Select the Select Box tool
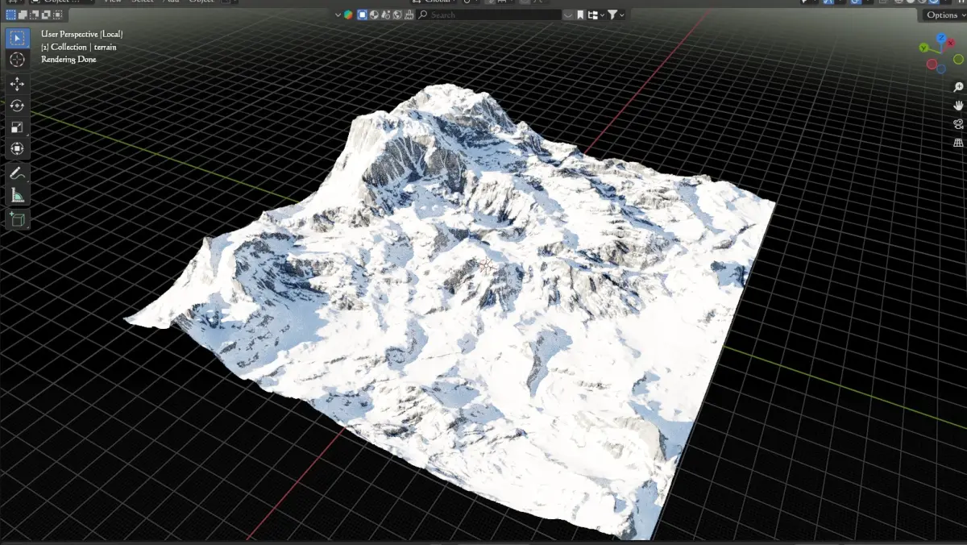Viewport: 967px width, 545px height. pos(17,38)
